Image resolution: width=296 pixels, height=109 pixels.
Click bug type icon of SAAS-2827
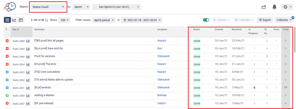(x=7, y=103)
